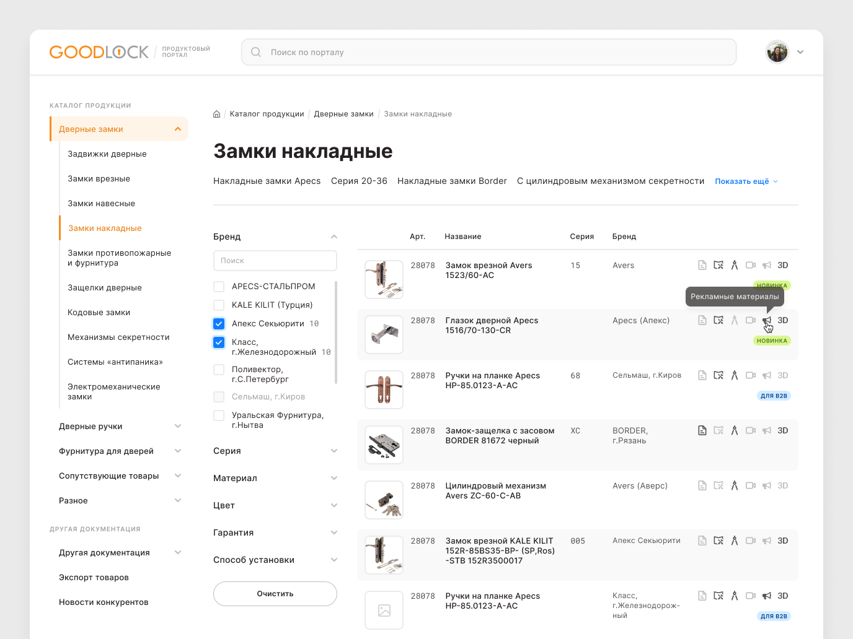Select Задвижки дверные in sidebar

(x=107, y=154)
